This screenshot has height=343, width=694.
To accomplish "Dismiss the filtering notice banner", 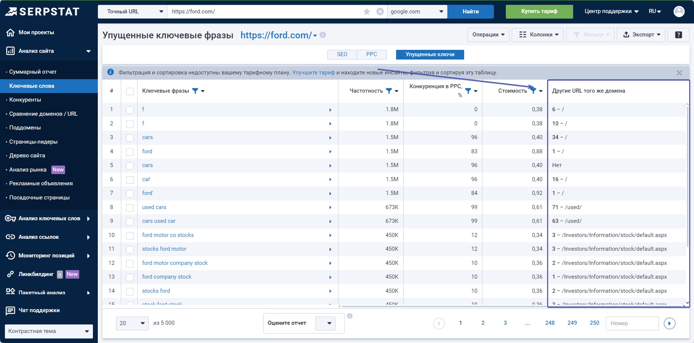I will [679, 73].
